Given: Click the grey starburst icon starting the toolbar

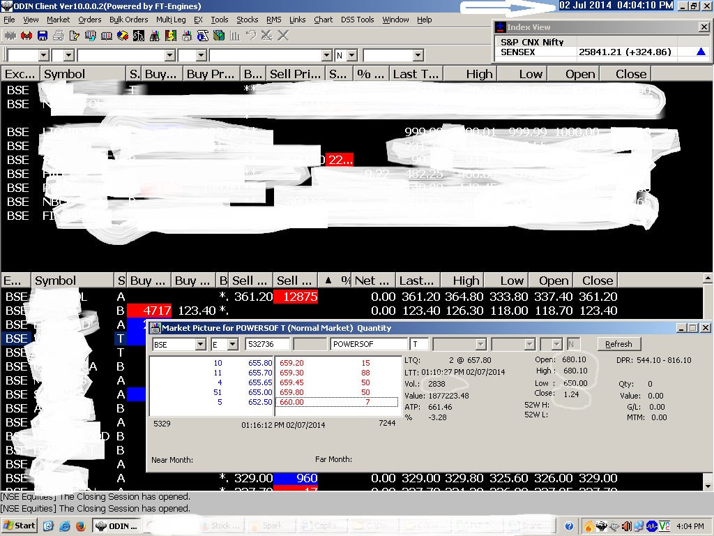Looking at the screenshot, I should point(10,35).
